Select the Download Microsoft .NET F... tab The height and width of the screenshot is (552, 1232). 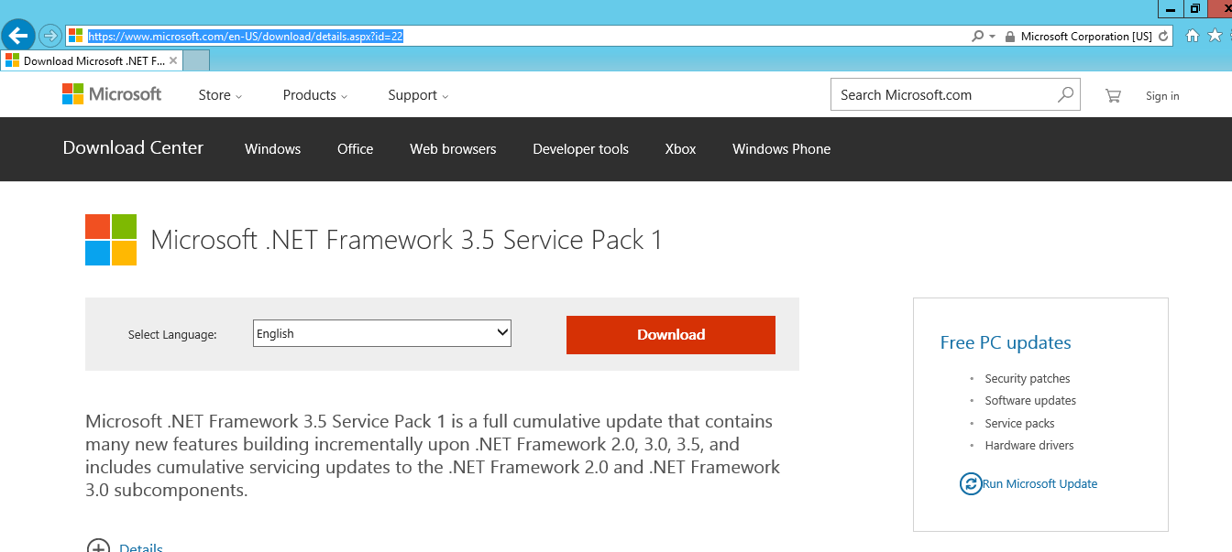click(x=92, y=60)
